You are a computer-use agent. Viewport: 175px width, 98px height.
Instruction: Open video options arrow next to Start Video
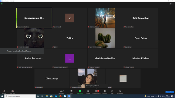[x=16, y=91]
